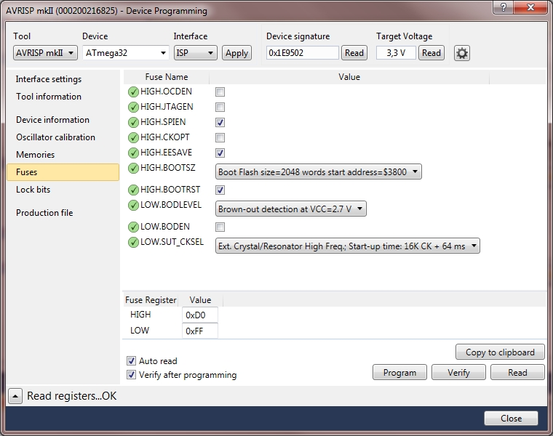Expand the status log arrow button
The image size is (553, 436).
[15, 396]
